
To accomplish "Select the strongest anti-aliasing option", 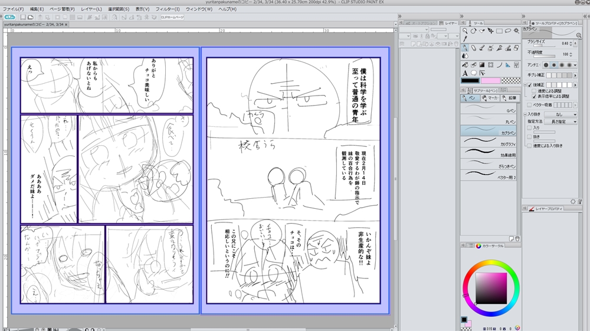I will coord(569,65).
